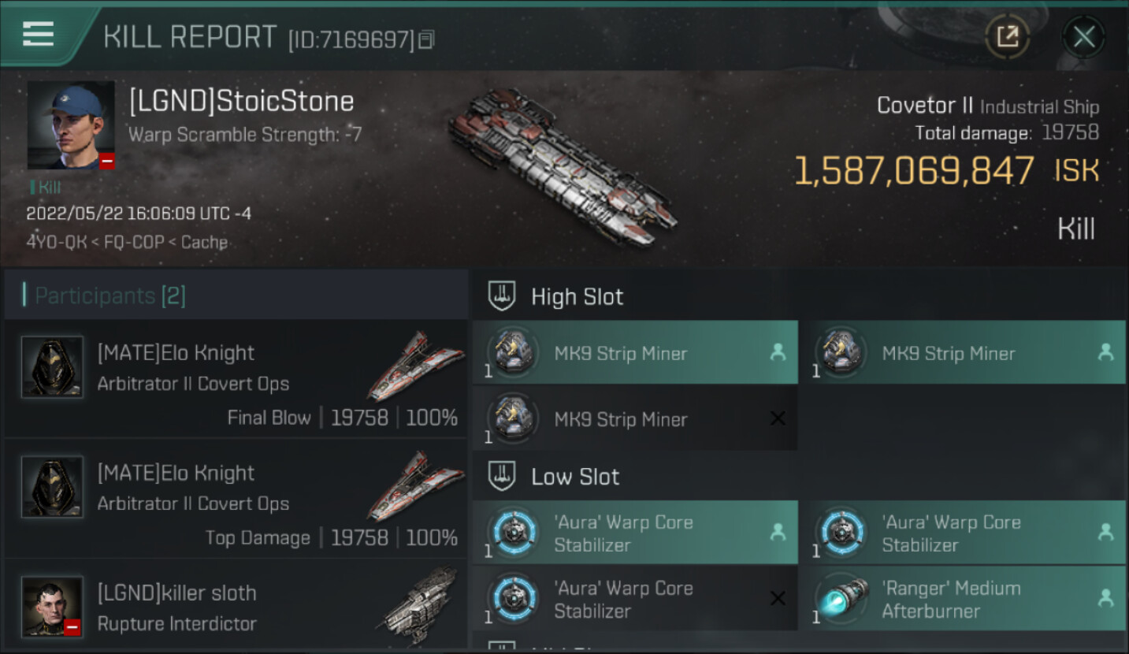1129x654 pixels.
Task: Click the person icon on first MK9 Strip Miner
Action: coord(778,353)
